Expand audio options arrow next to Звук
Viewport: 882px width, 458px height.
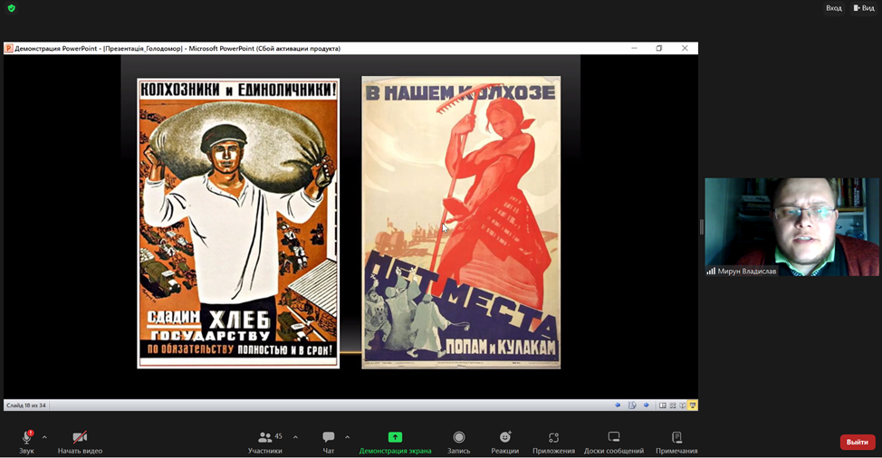pyautogui.click(x=44, y=437)
